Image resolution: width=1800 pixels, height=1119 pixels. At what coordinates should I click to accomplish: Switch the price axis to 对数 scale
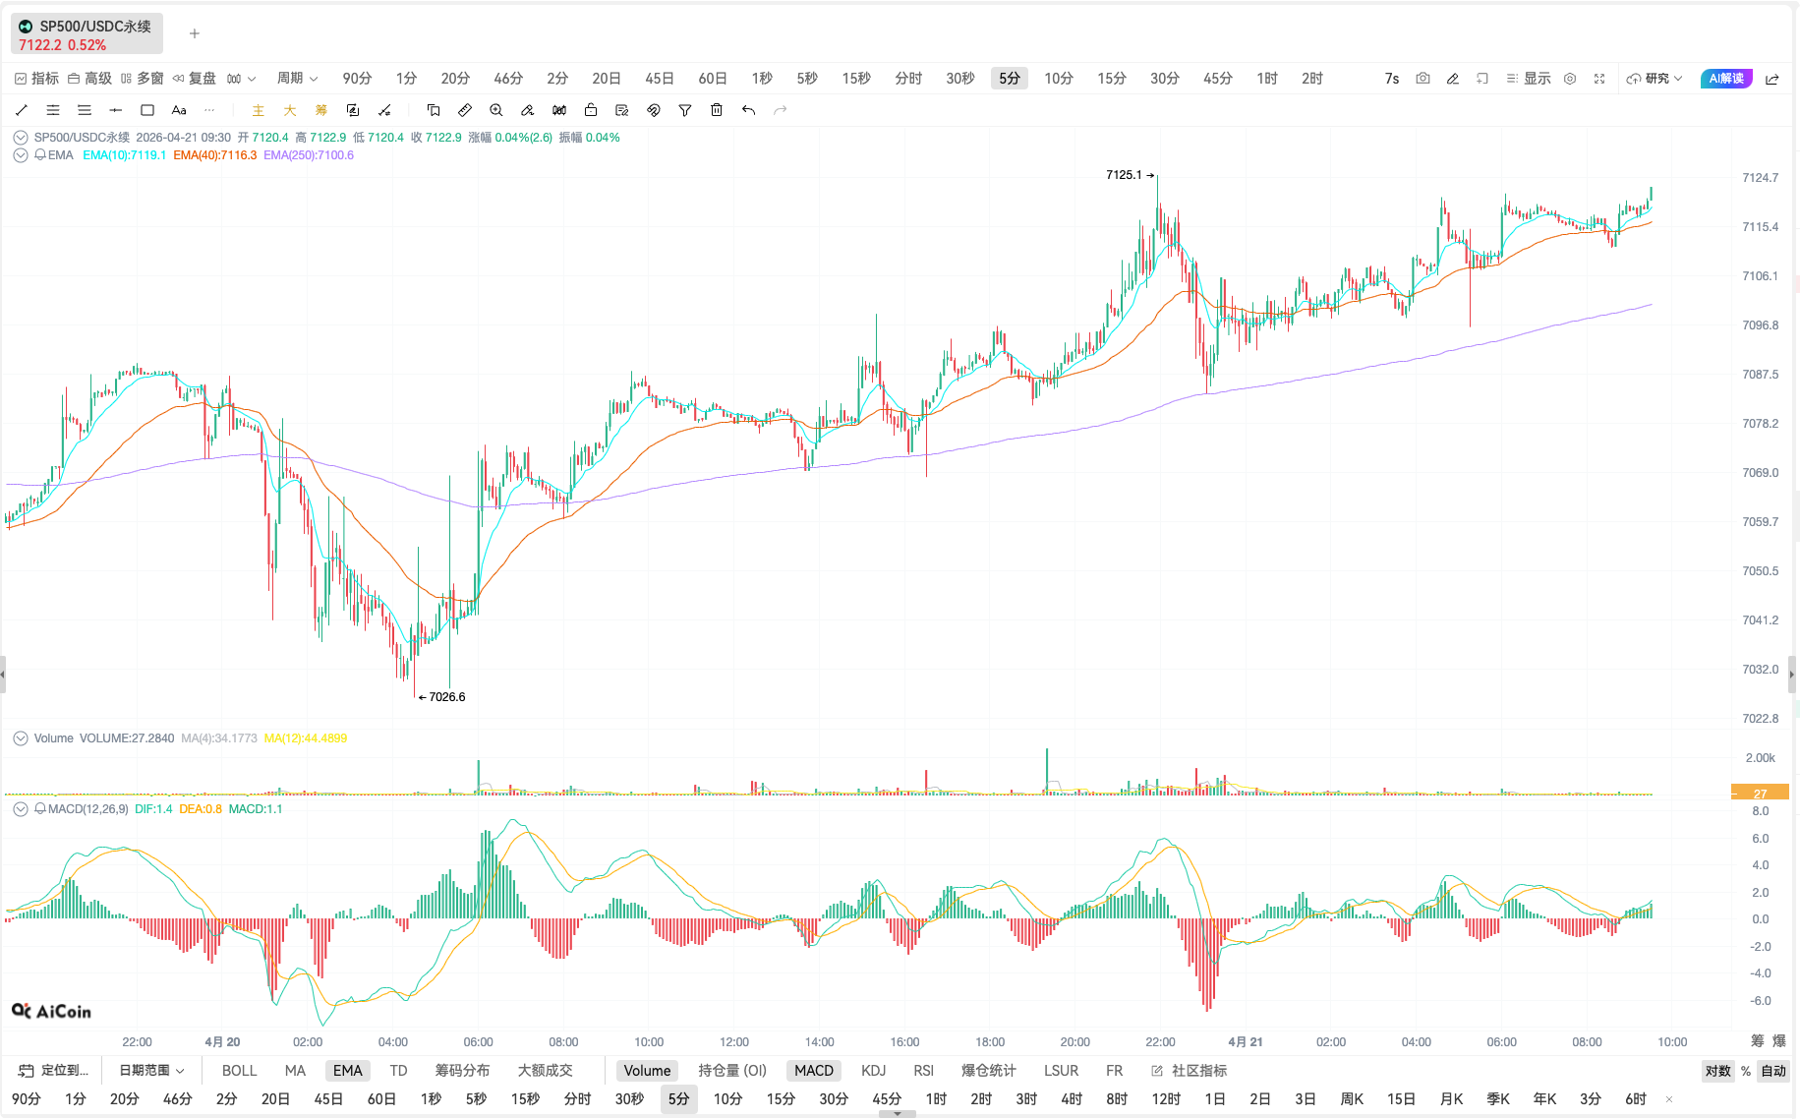pyautogui.click(x=1717, y=1071)
